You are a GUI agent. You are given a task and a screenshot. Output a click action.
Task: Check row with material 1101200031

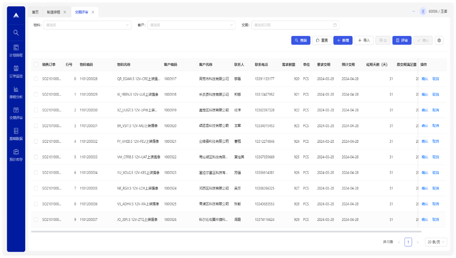pos(36,126)
